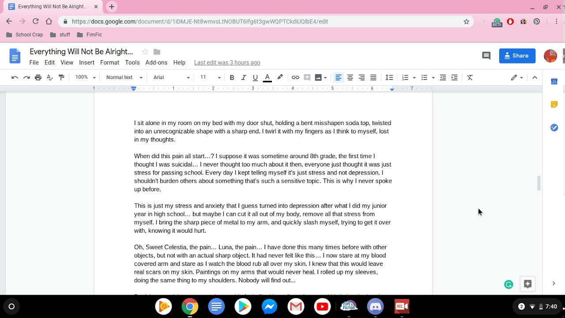Toggle bold formatting

(232, 77)
